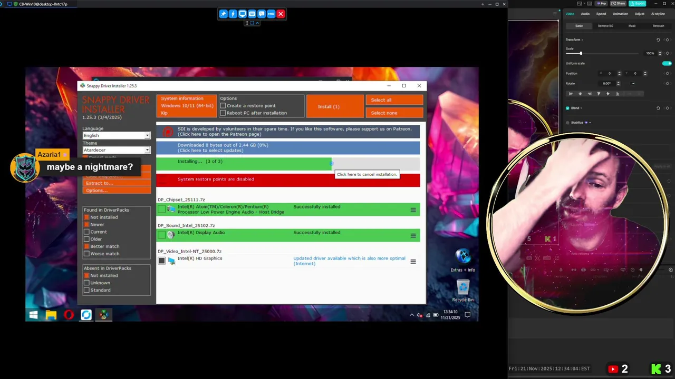Click the Rotate value stepper arrows

coord(619,83)
